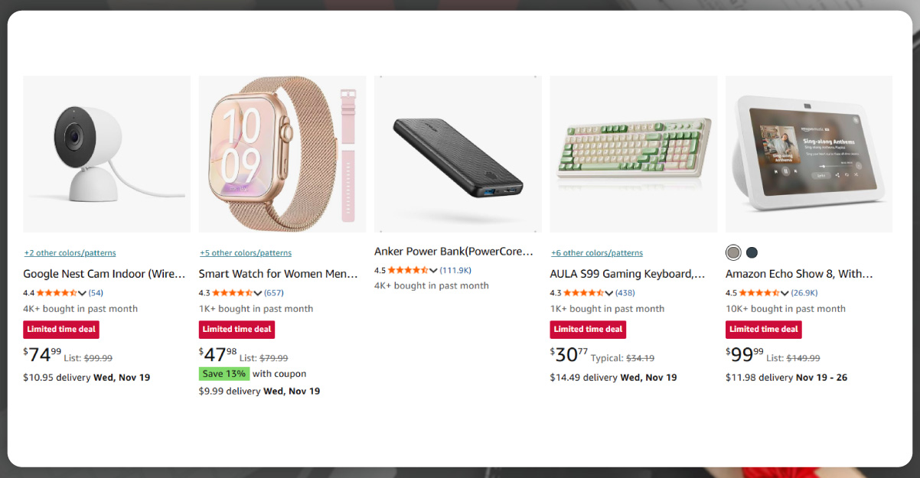
Task: View the 111.9K Anker reviews count
Action: 455,270
